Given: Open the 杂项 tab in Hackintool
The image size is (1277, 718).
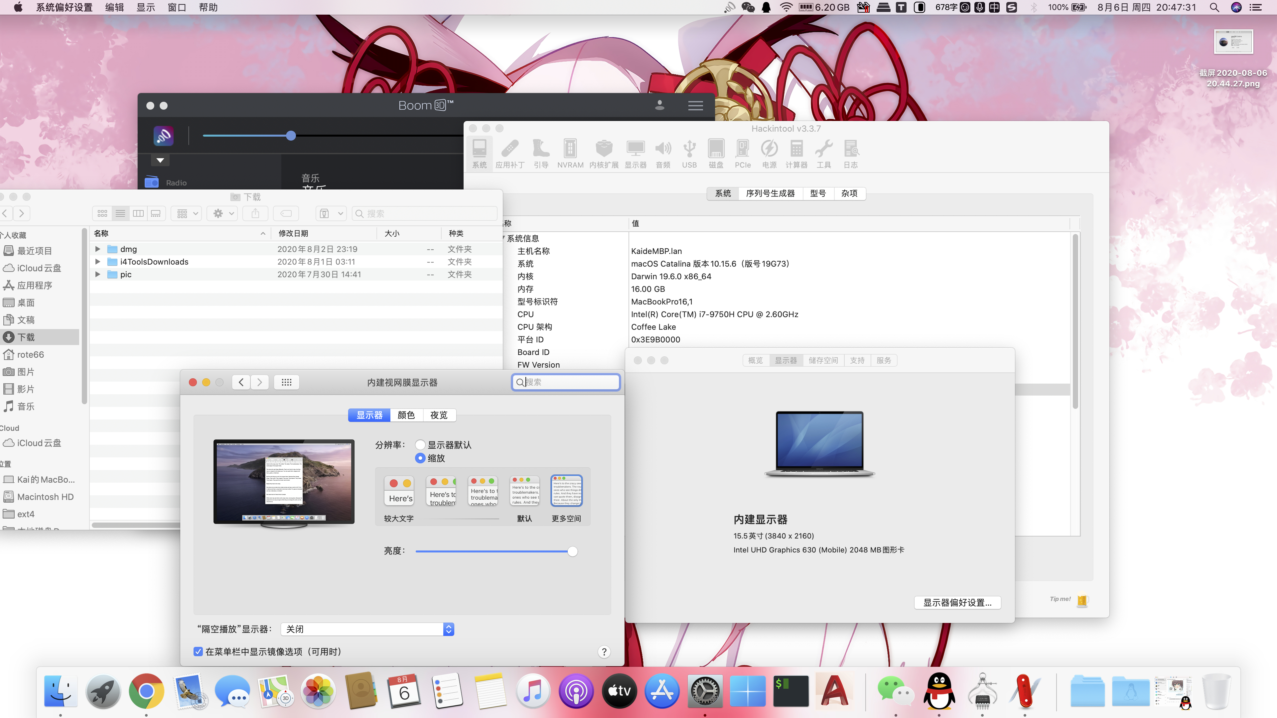Looking at the screenshot, I should (x=849, y=193).
